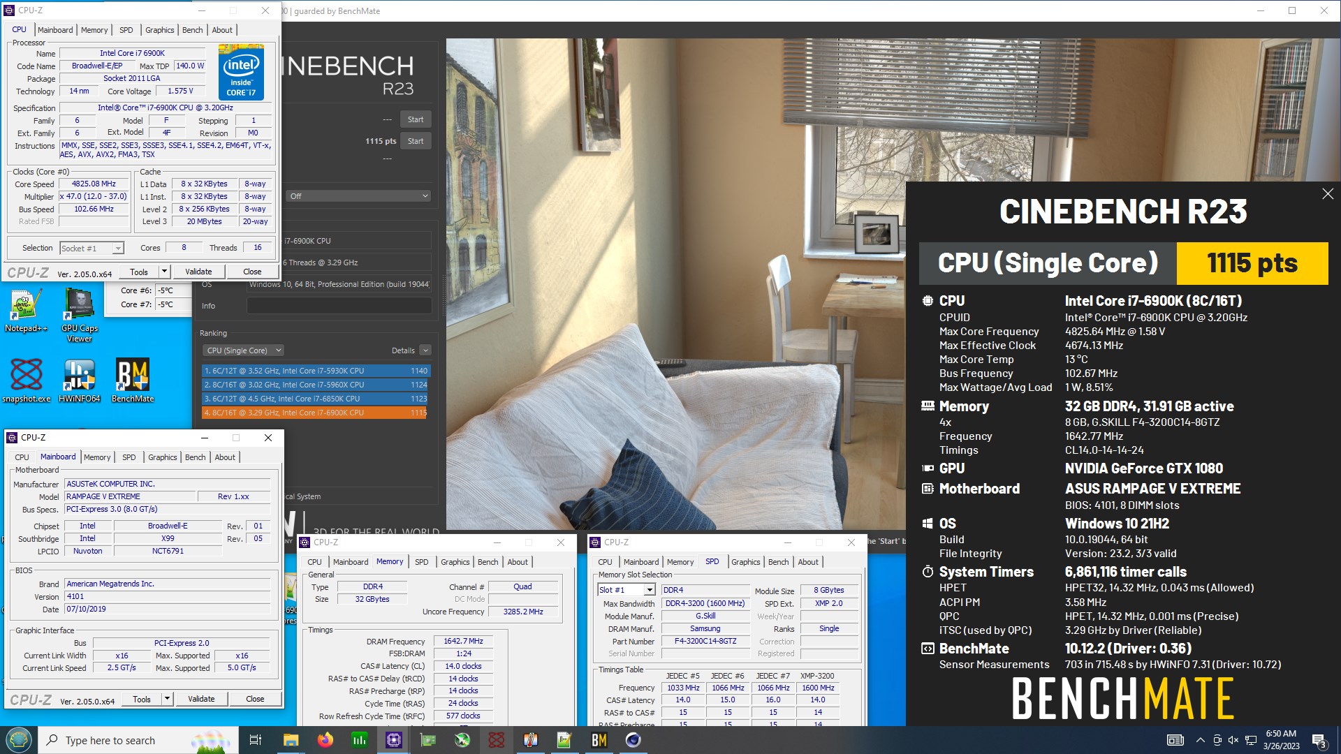Screen dimensions: 1341x754
Task: Switch to Mainboard tab in top CPU-Z window
Action: [x=55, y=30]
